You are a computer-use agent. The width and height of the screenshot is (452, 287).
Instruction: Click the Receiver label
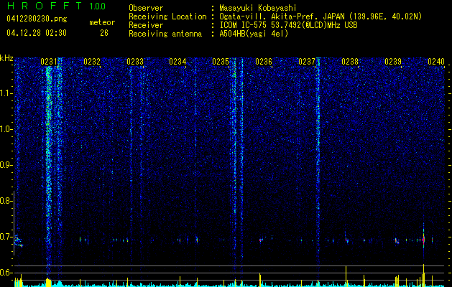point(146,25)
